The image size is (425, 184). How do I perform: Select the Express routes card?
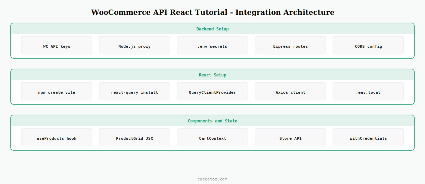click(x=290, y=45)
